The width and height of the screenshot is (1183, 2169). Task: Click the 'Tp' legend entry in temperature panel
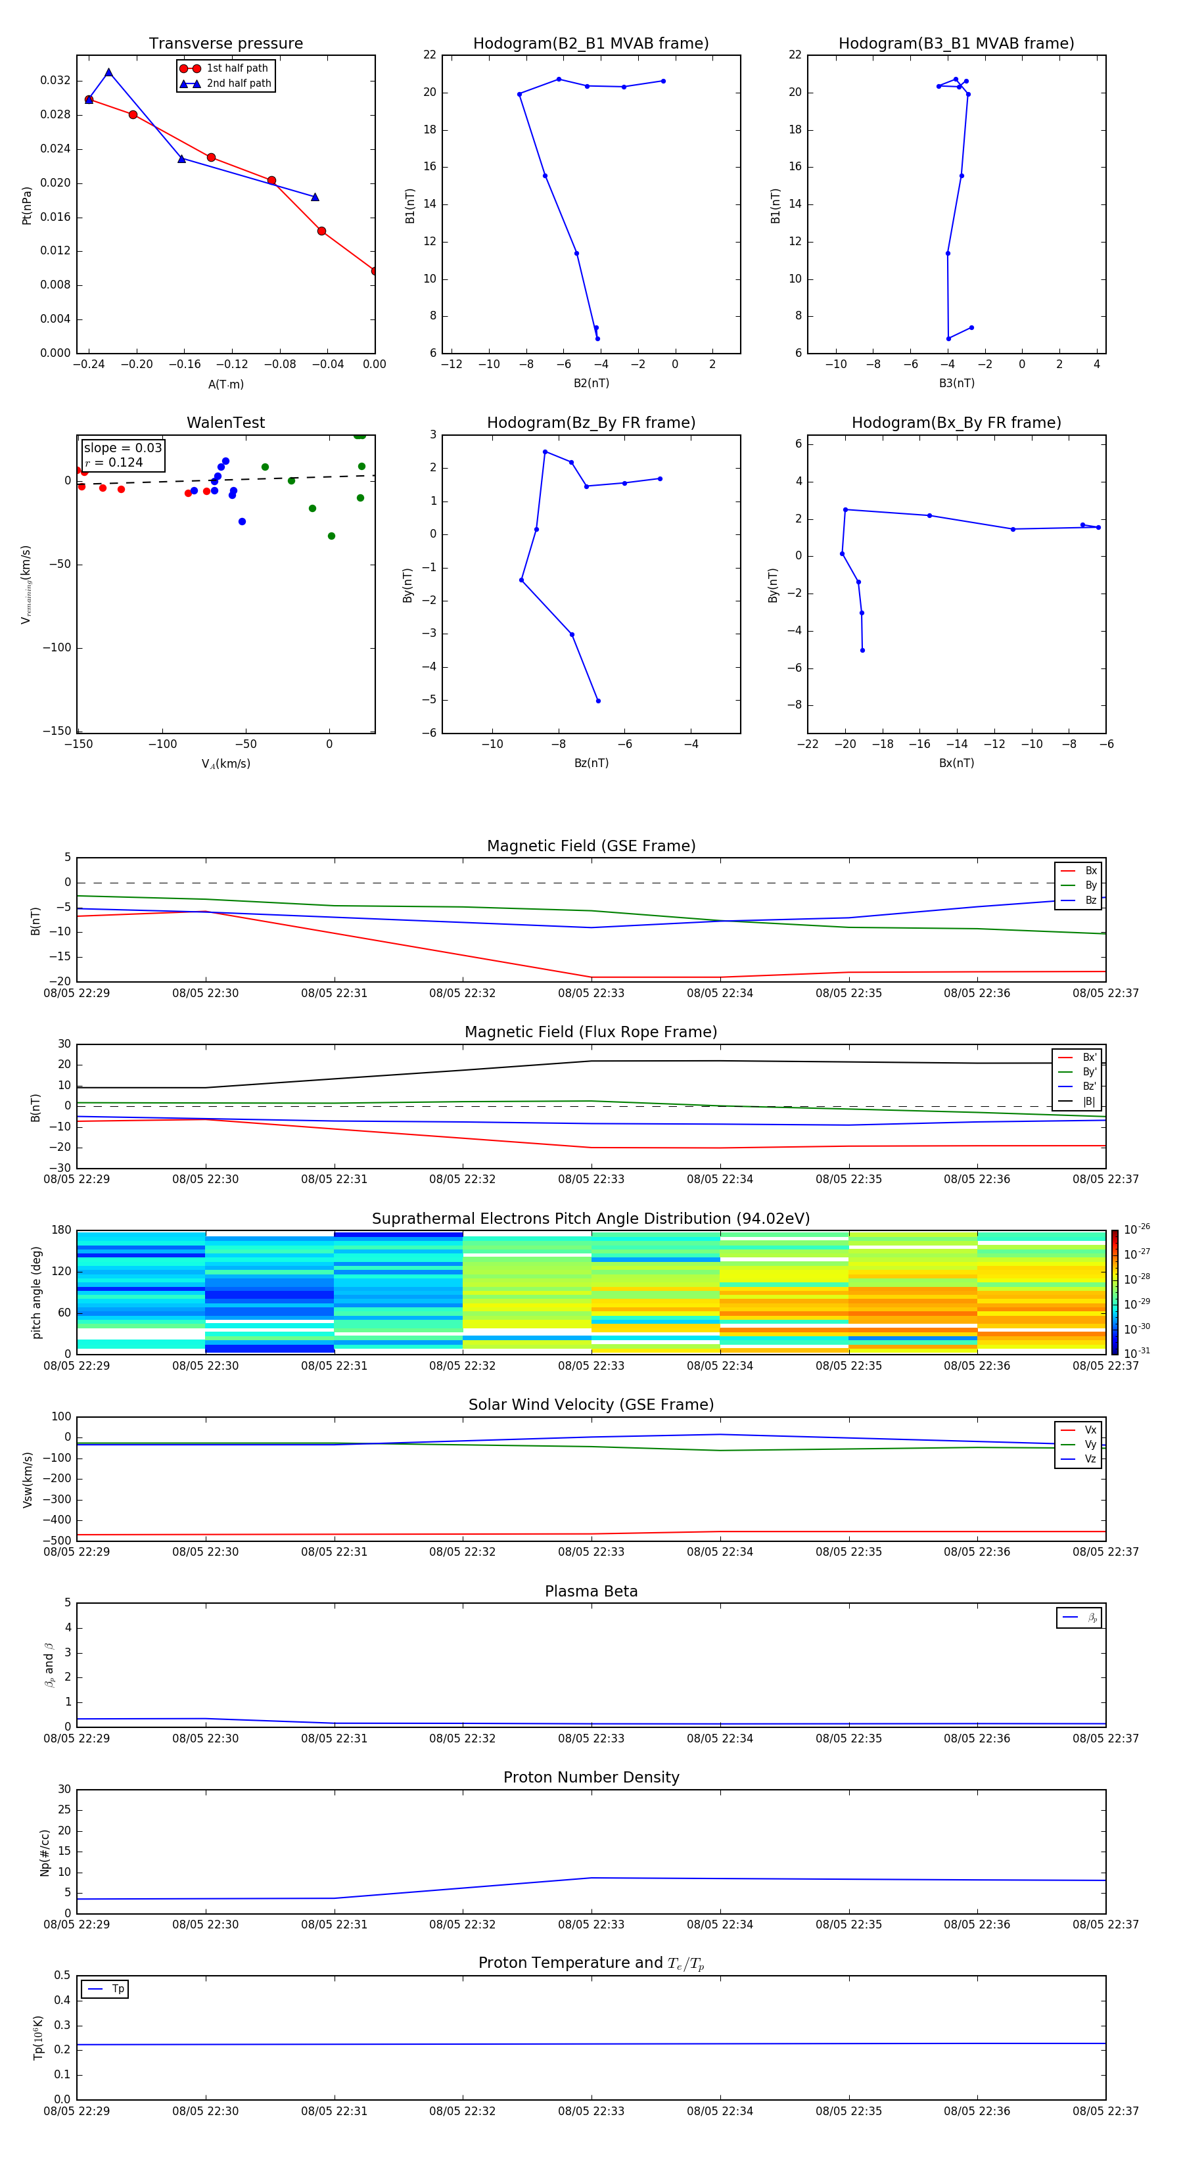(x=105, y=1990)
